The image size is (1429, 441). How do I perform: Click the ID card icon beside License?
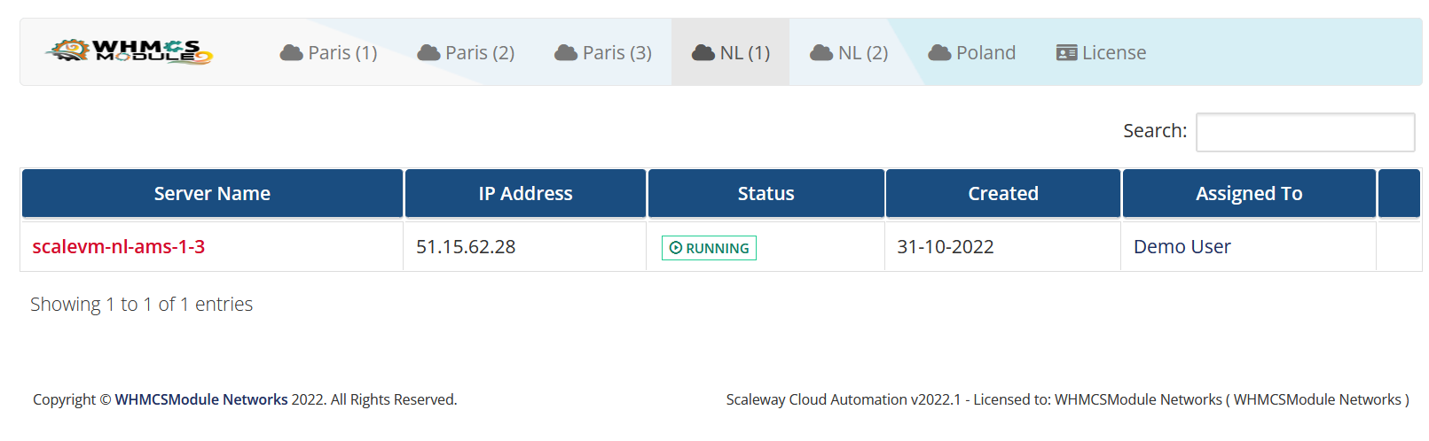click(1066, 53)
